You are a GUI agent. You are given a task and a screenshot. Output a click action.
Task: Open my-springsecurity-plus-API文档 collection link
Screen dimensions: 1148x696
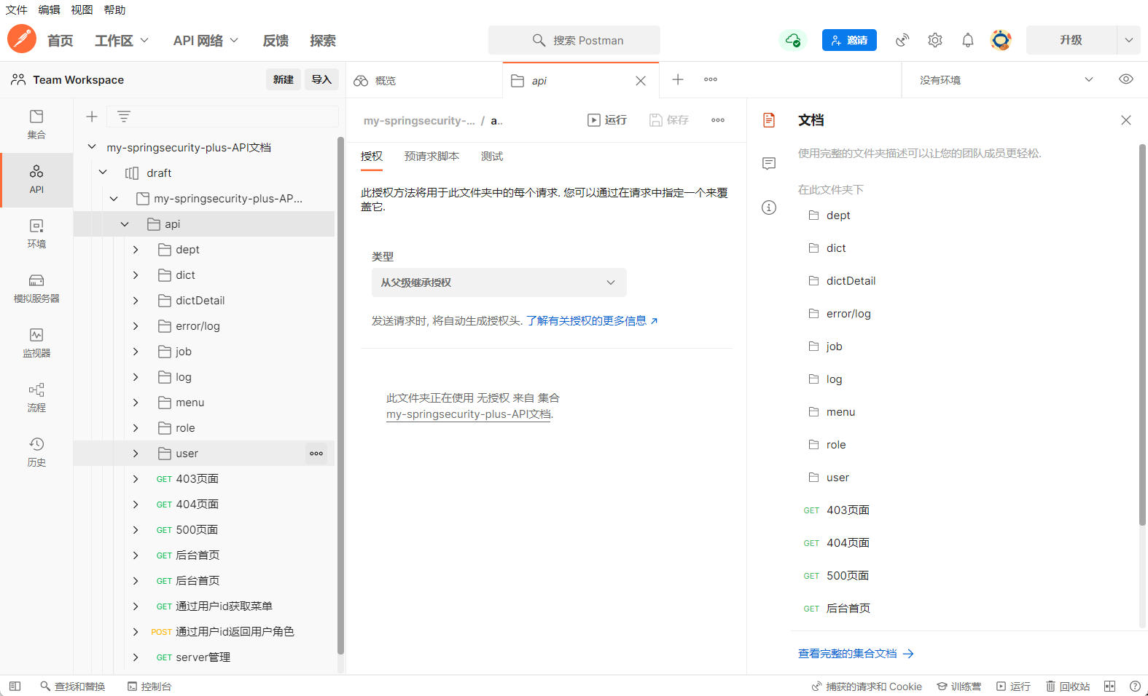pos(469,414)
